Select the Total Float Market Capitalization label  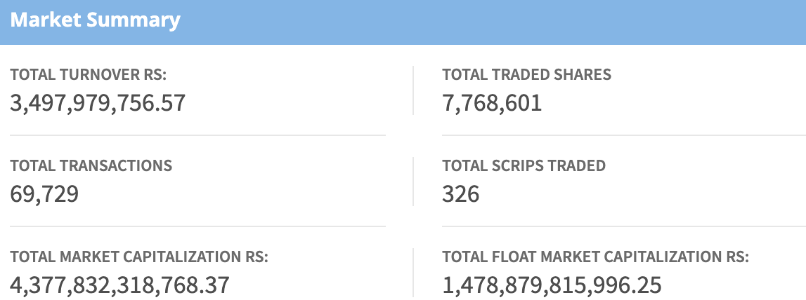[x=595, y=257]
